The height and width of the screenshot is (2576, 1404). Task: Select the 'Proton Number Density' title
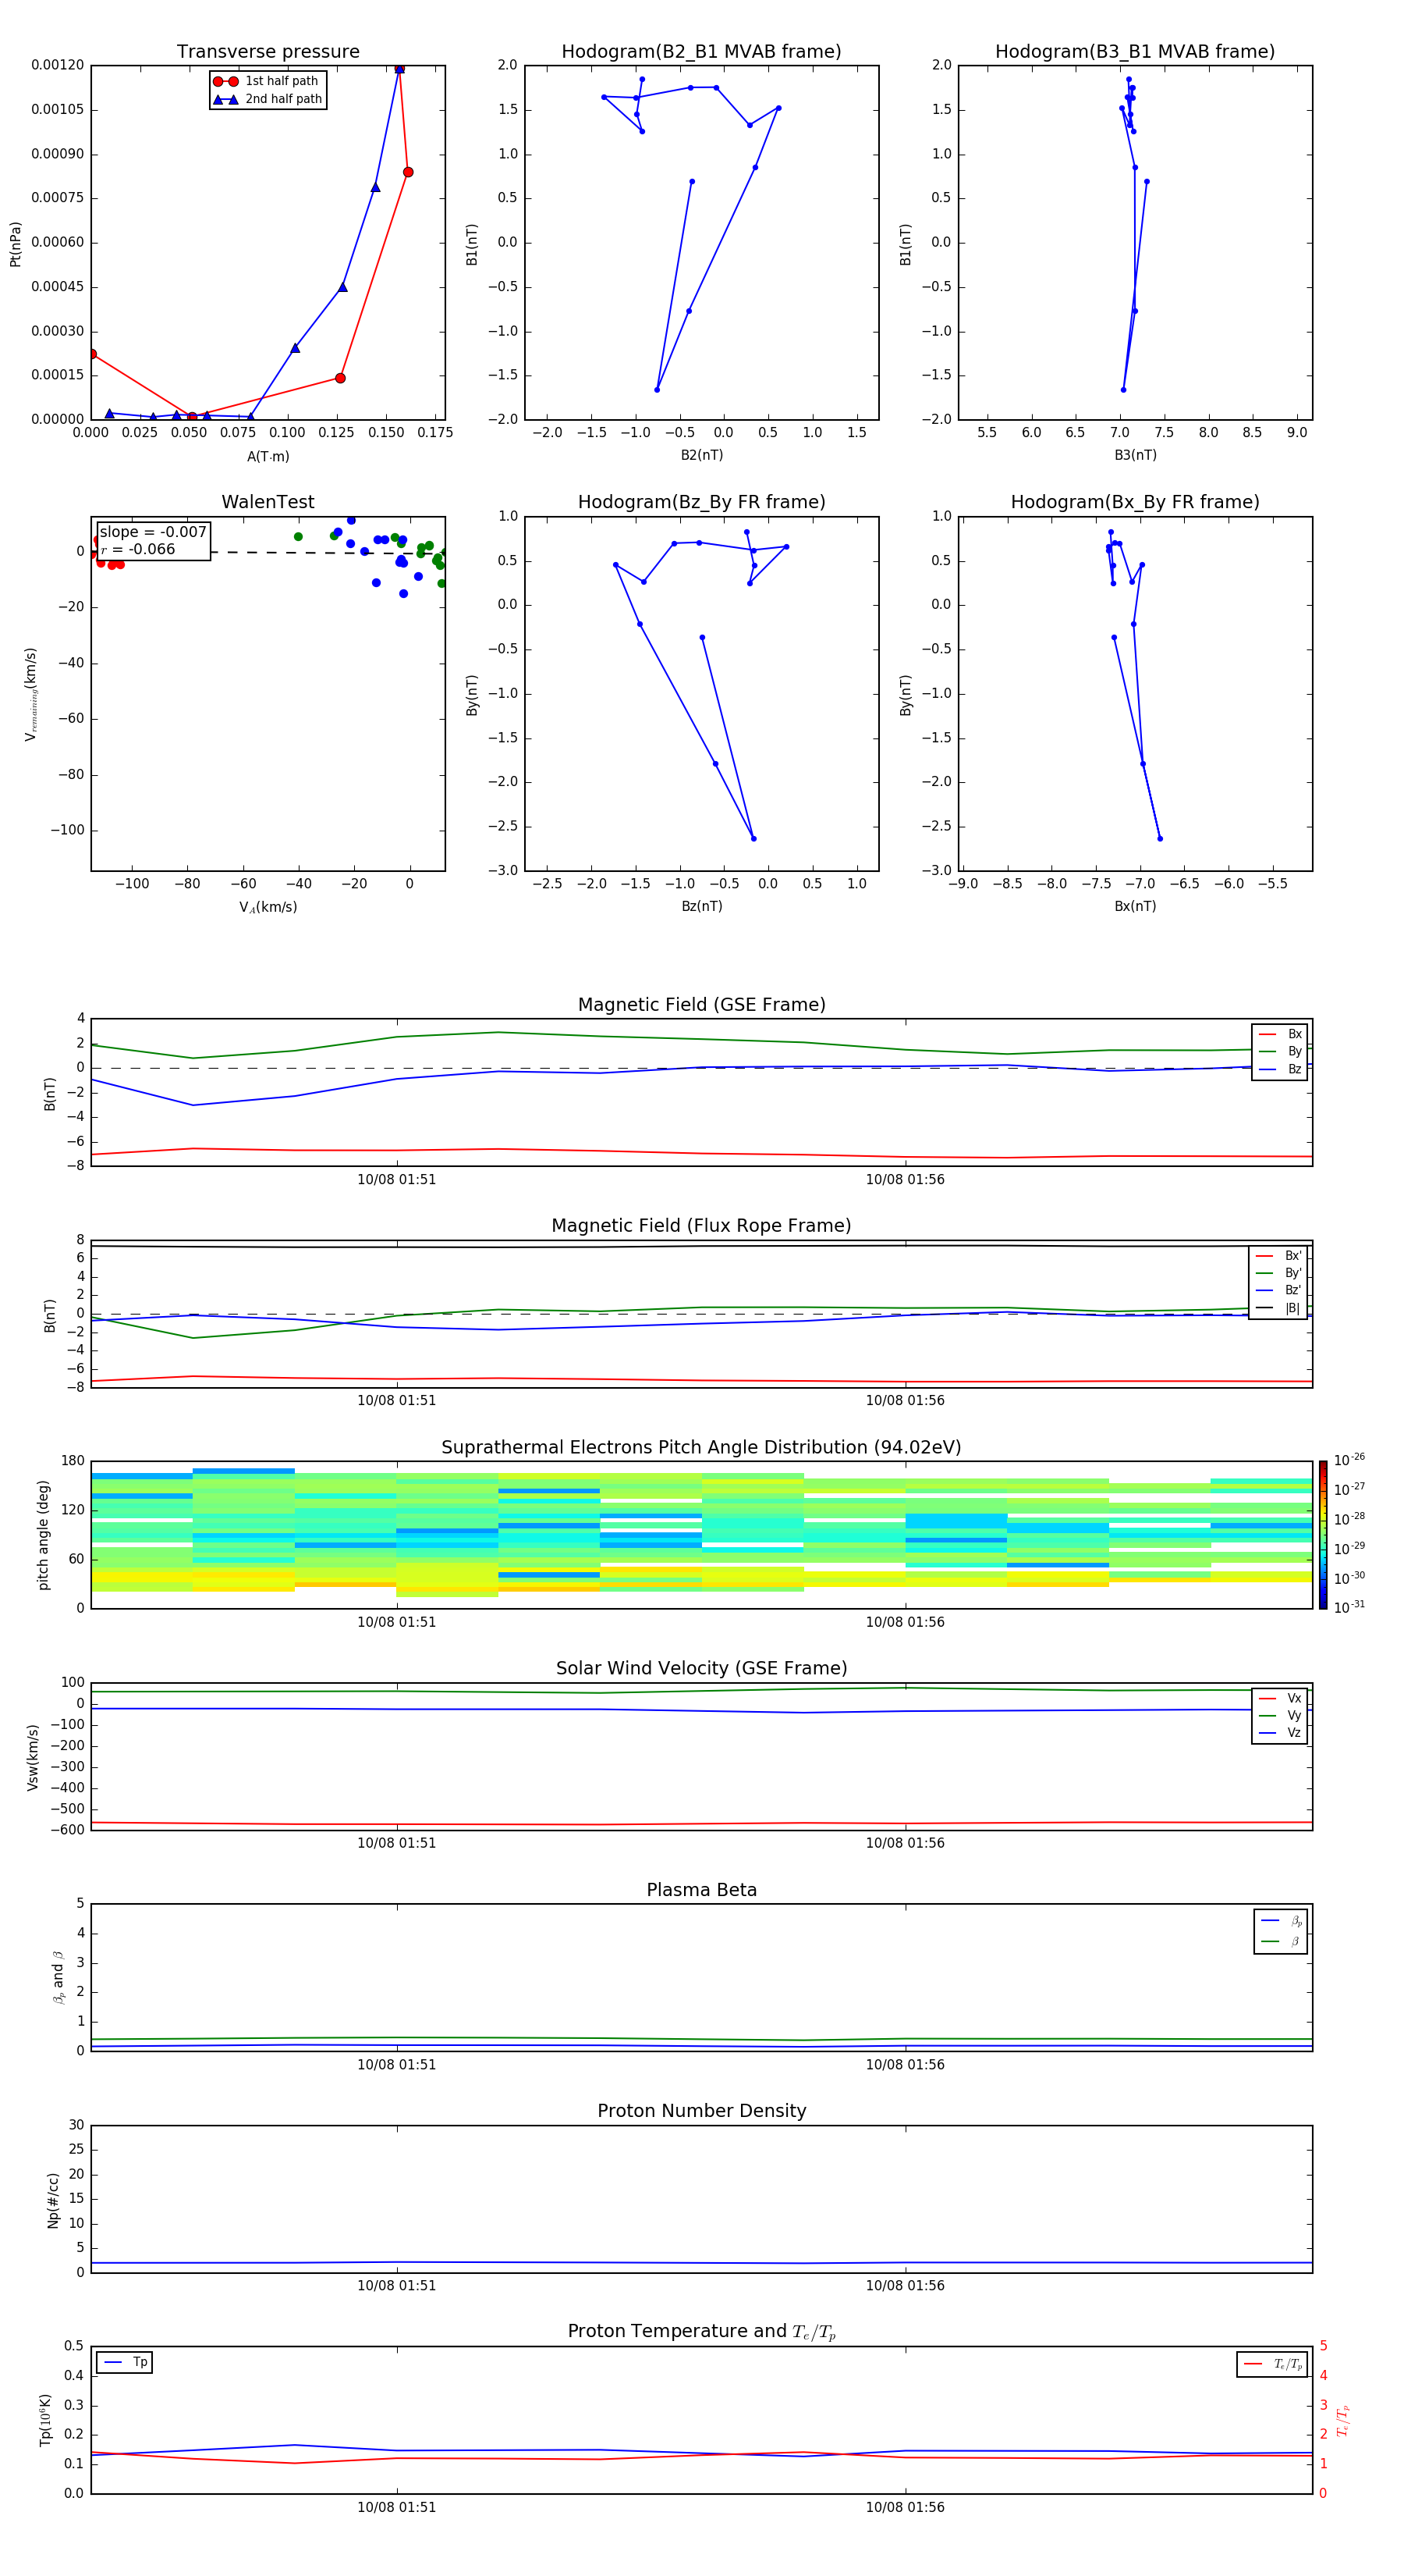tap(701, 2111)
